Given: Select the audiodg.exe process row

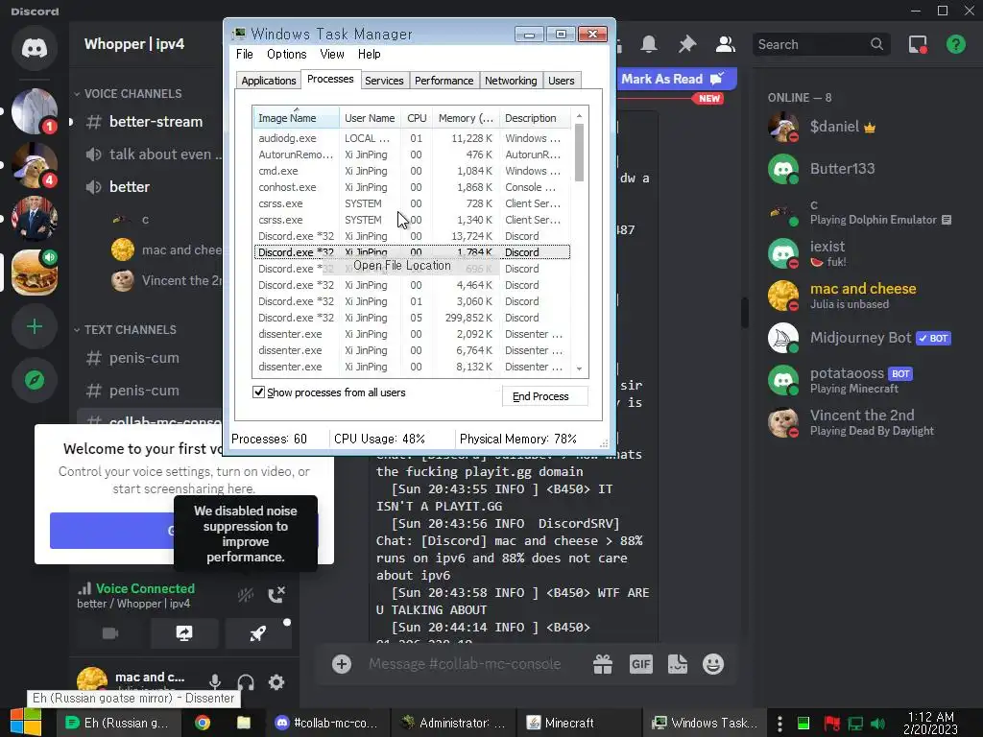Looking at the screenshot, I should (411, 138).
